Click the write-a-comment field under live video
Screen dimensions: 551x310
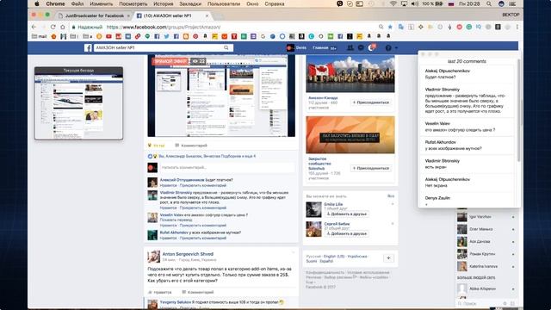coord(227,168)
